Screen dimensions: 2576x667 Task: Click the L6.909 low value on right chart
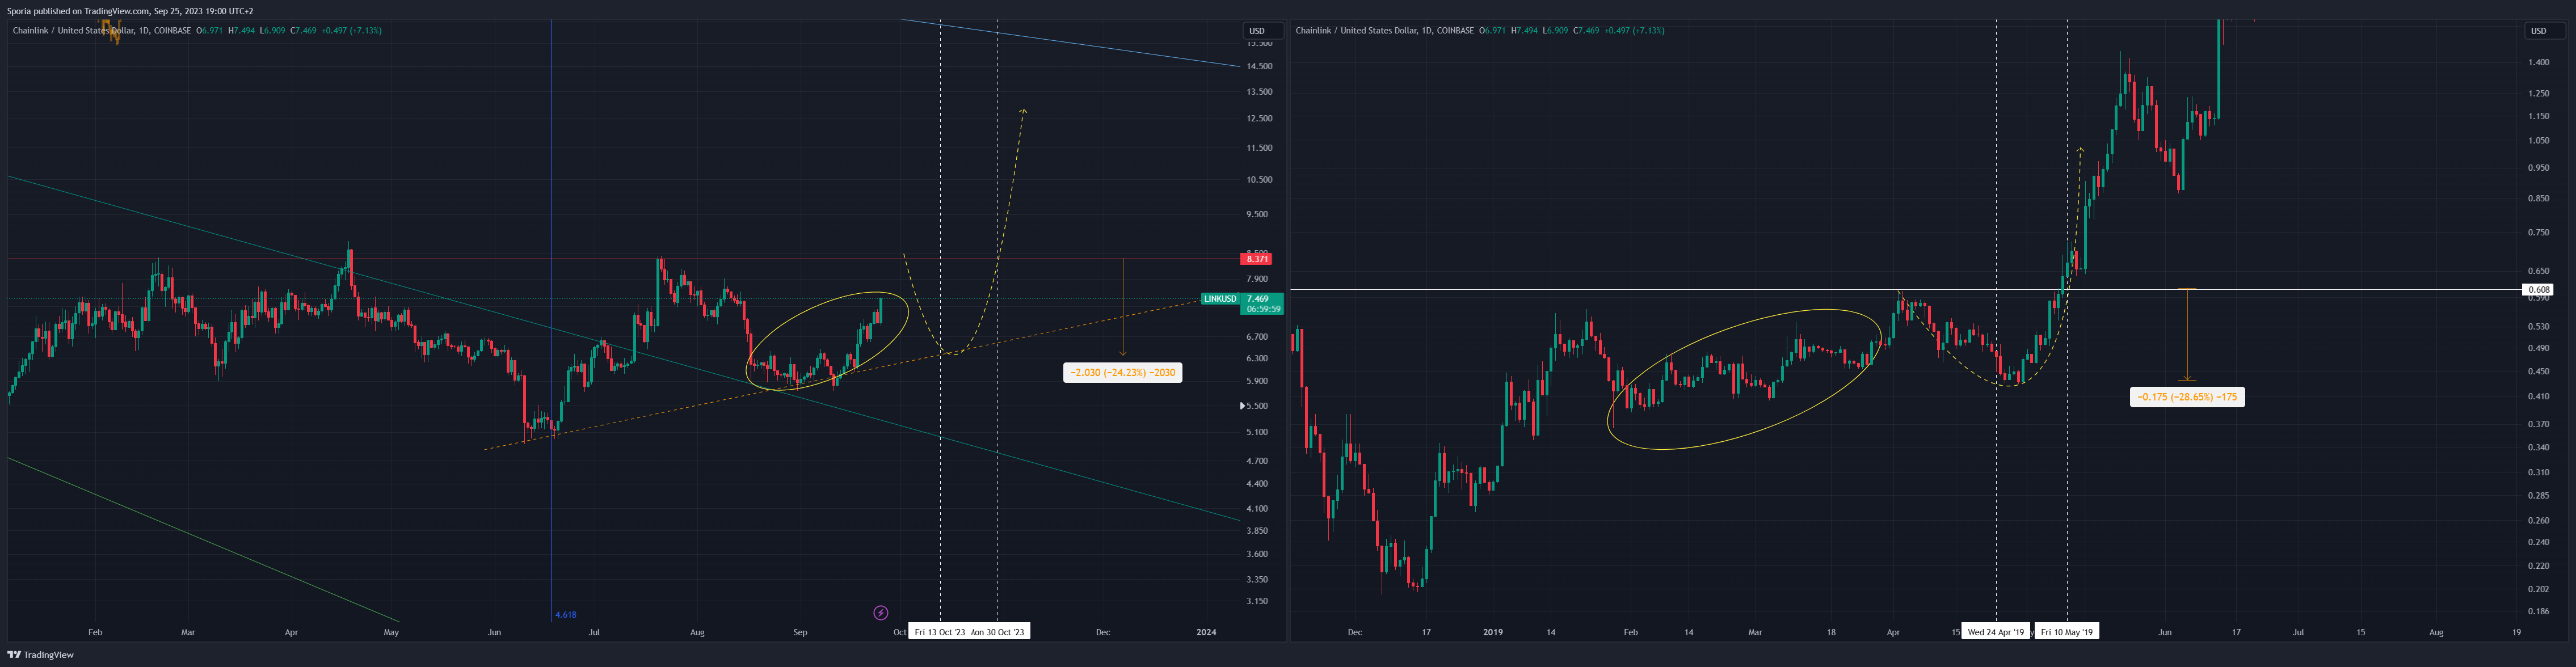pyautogui.click(x=1555, y=31)
